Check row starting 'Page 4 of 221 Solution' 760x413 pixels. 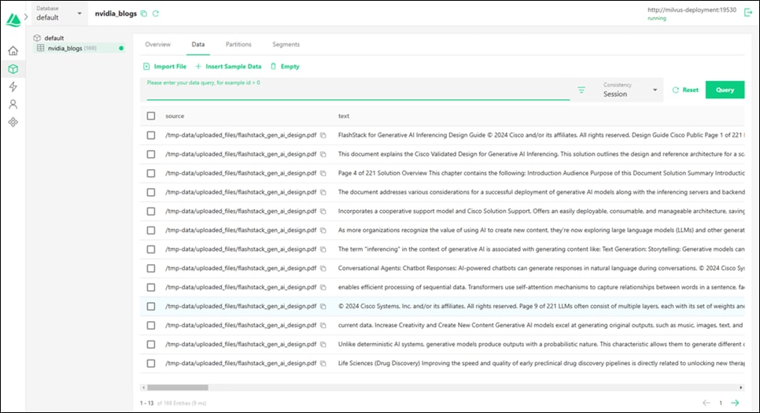(x=151, y=173)
